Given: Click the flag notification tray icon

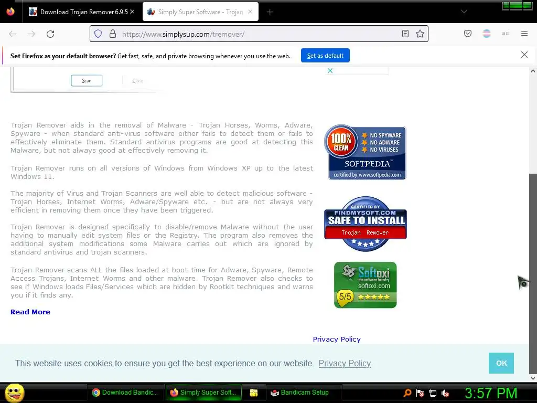Looking at the screenshot, I should [x=420, y=393].
